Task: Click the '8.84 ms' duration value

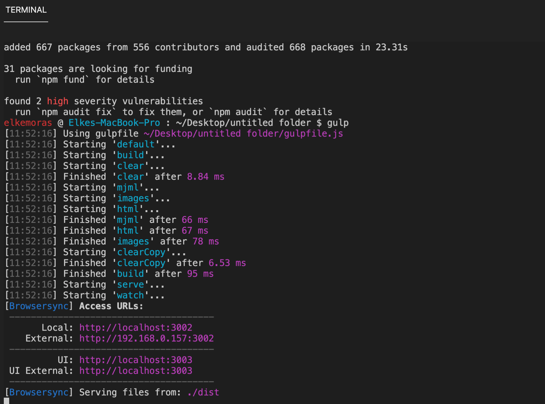Action: point(206,177)
